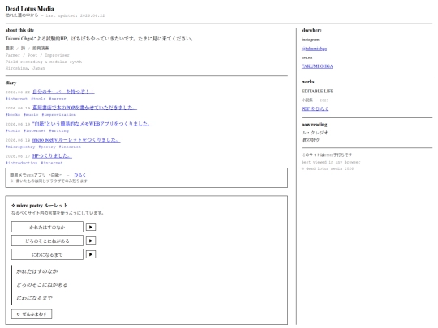Click #internet tag under the micro poetry entry
The image size is (438, 328).
point(70,147)
